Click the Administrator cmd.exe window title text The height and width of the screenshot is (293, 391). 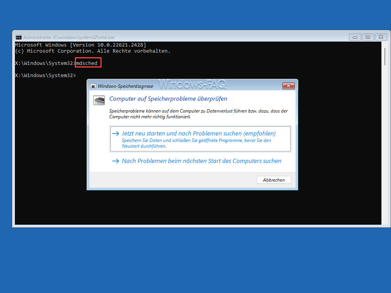tap(69, 37)
